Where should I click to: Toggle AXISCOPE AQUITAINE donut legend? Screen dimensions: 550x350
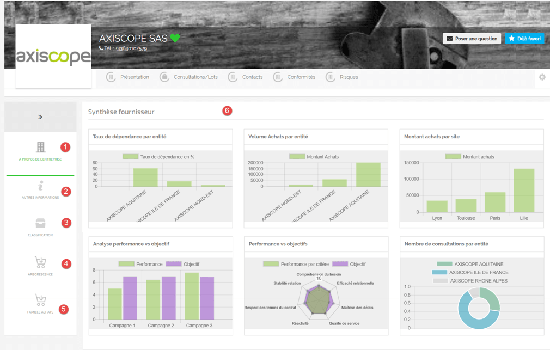(470, 264)
